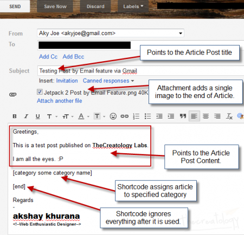Click the '[category some category name]' shortcode
Screen dimensions: 244x235
(52, 173)
